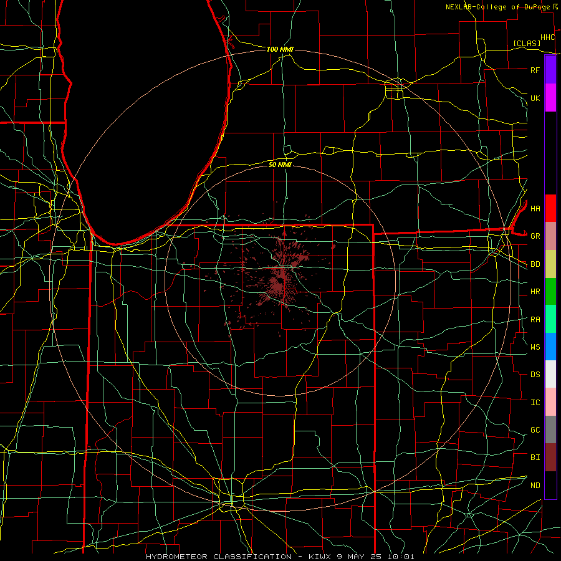561x561 pixels.
Task: Click the ND legend label
Action: coord(535,486)
